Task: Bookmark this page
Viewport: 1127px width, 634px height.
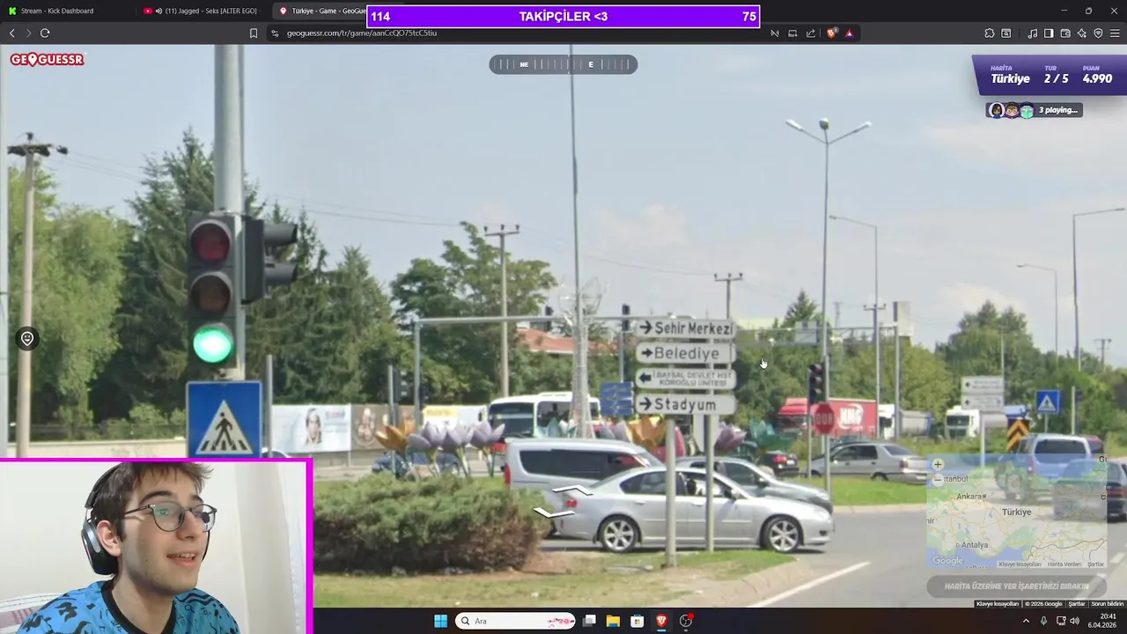Action: (254, 33)
